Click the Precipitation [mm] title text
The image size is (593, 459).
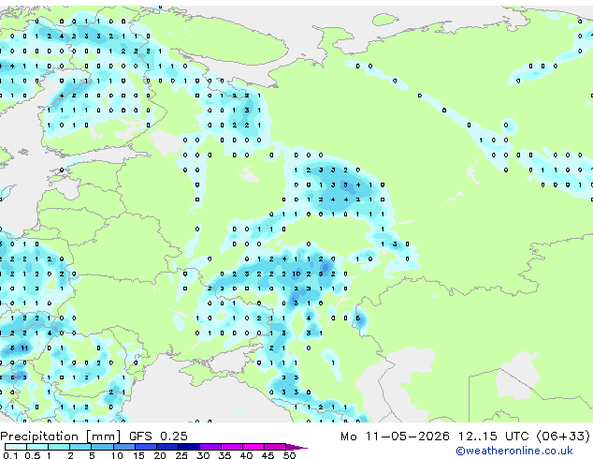click(x=60, y=437)
